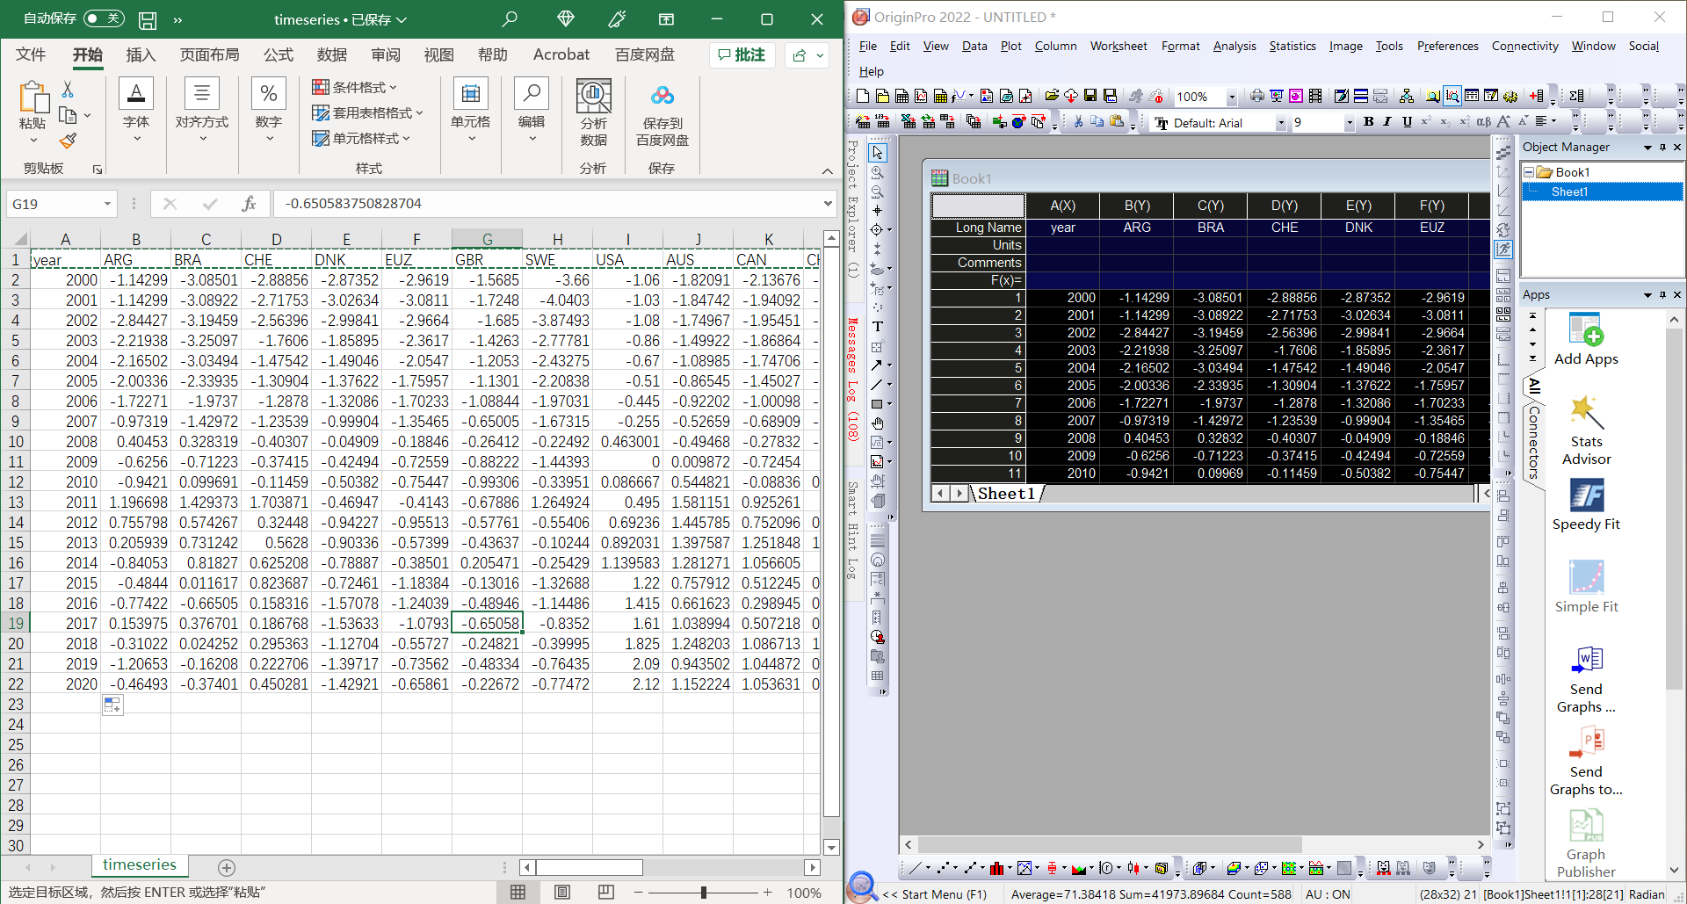Open Origin zoom 100% dropdown

tap(1232, 97)
